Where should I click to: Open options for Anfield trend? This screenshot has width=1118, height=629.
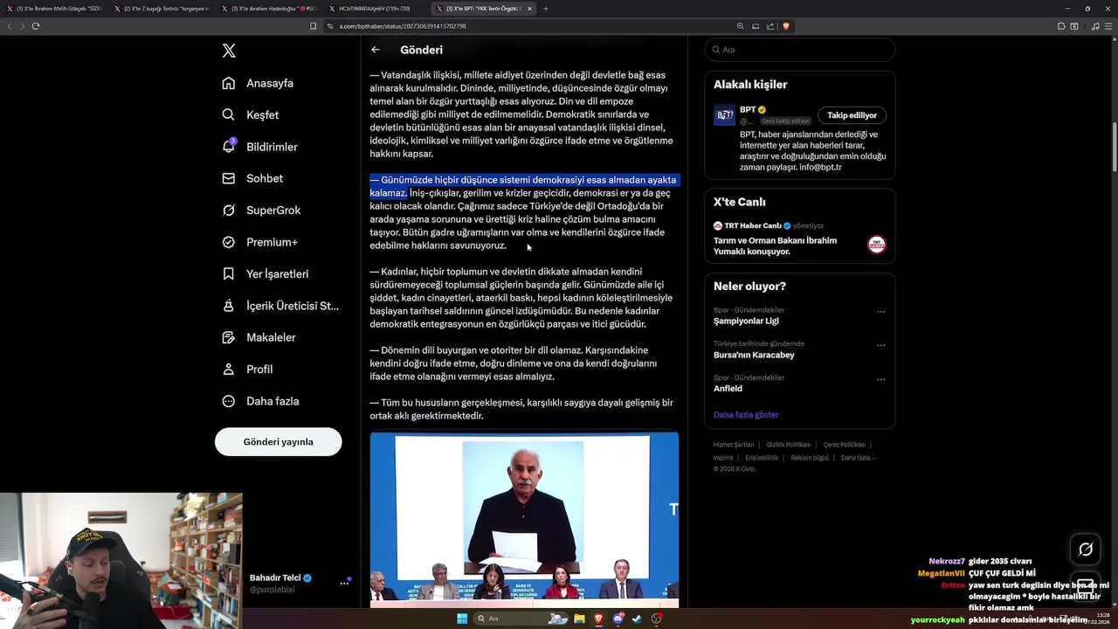pos(880,379)
